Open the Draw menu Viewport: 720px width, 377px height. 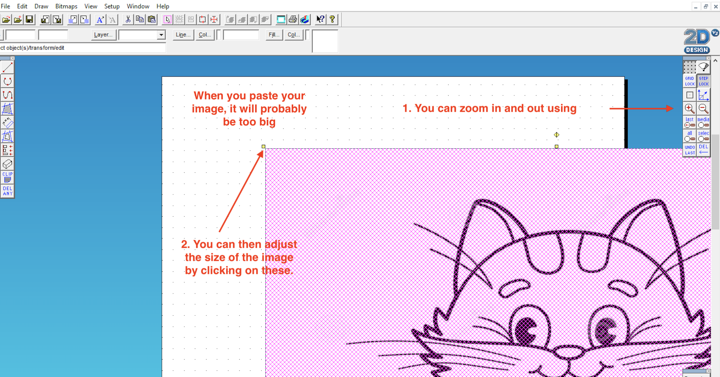[x=41, y=6]
